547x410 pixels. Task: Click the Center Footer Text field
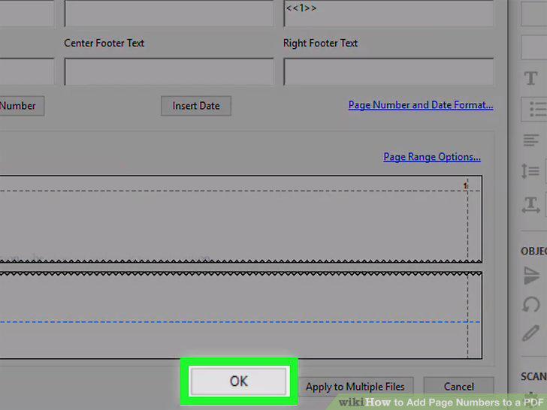(x=169, y=71)
